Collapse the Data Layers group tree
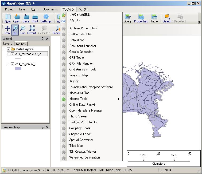Image resolution: width=202 pixels, height=174 pixels. pos(5,49)
